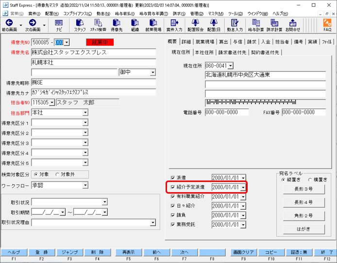Open the 得意先区分１ dropdown

pyautogui.click(x=85, y=123)
